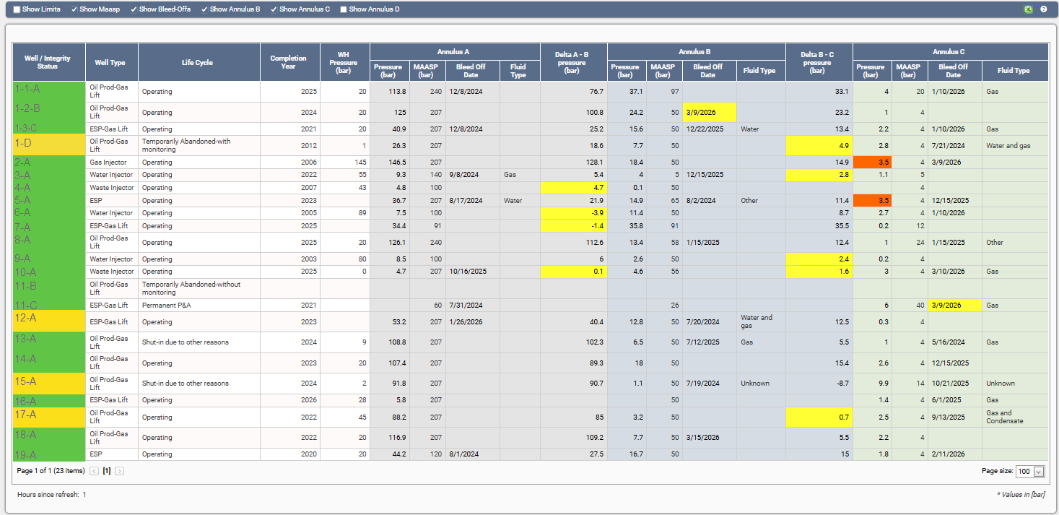Select highlighted 3/9/2026 bleed off date for 1-2-B

(708, 113)
